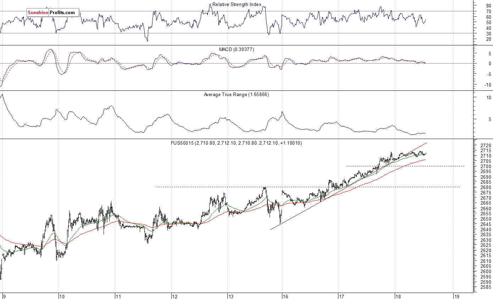Select the Relative Strength Index title
The image size is (493, 299).
[237, 5]
